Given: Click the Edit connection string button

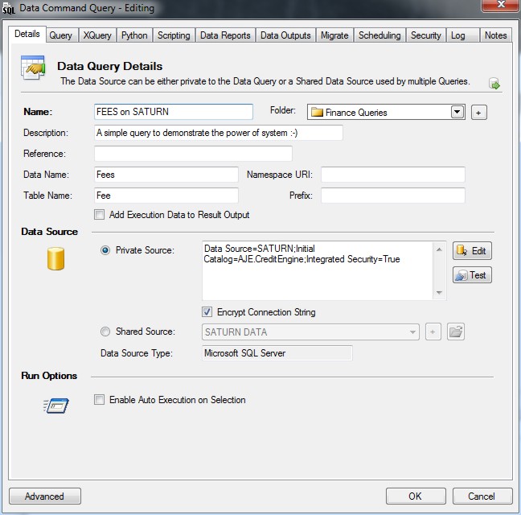Looking at the screenshot, I should (x=472, y=251).
